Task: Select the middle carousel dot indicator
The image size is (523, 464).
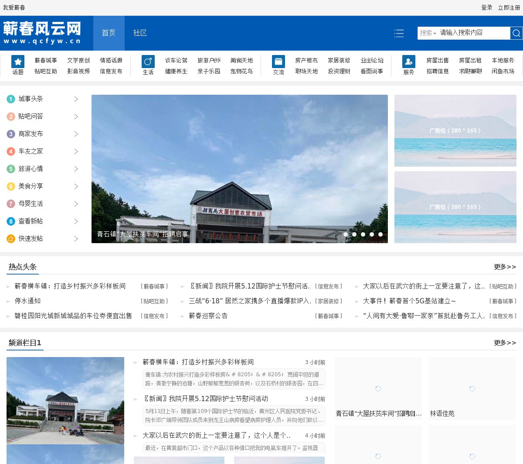Action: point(363,234)
